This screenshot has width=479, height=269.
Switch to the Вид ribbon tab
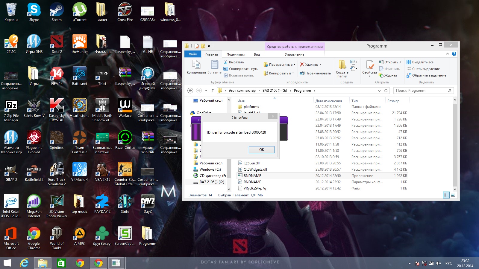click(x=257, y=54)
